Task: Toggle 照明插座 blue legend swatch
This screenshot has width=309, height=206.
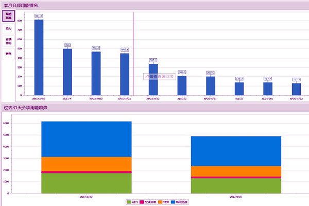Action: point(174,202)
